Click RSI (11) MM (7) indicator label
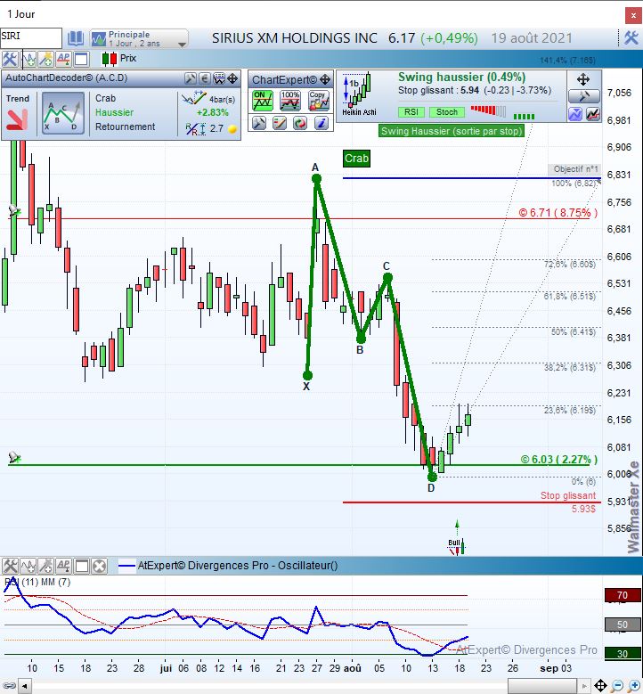The image size is (643, 694). [37, 582]
